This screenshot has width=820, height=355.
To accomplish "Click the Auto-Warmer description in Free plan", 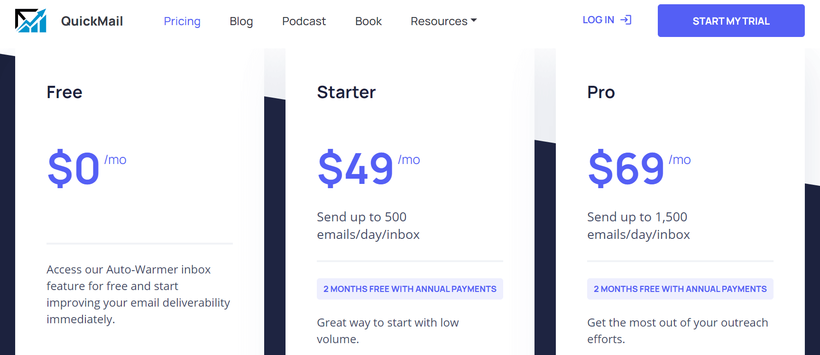I will click(x=138, y=294).
